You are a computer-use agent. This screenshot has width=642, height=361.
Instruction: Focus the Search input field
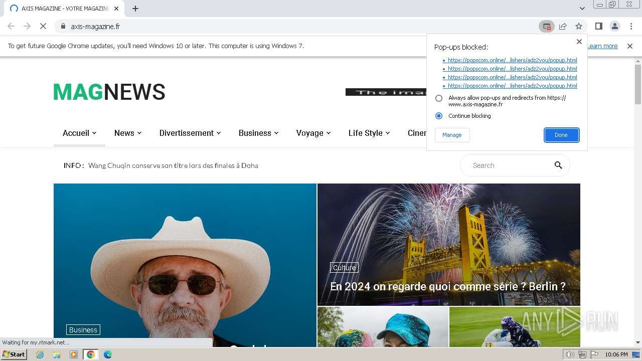coord(509,165)
